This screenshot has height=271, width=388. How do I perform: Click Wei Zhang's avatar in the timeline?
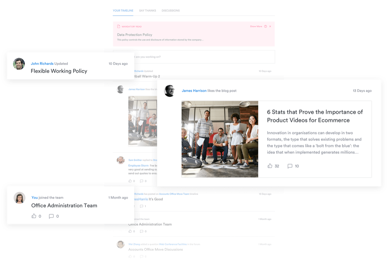121,244
